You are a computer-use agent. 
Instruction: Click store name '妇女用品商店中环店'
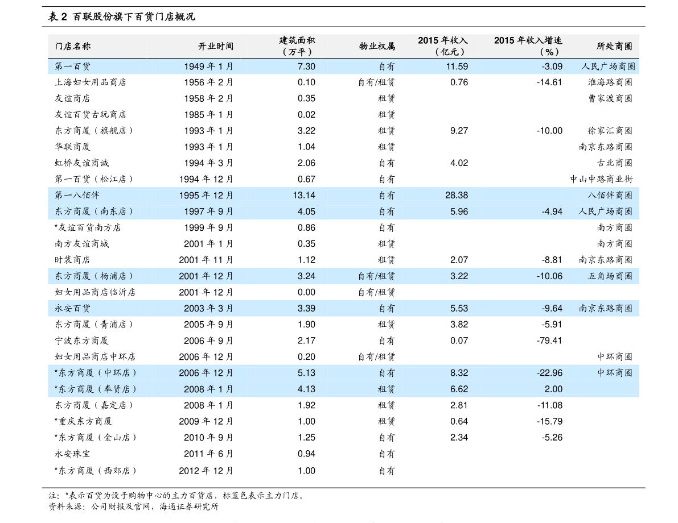pyautogui.click(x=95, y=357)
